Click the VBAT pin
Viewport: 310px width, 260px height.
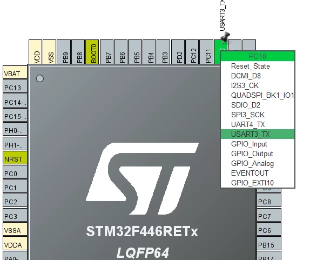(15, 72)
